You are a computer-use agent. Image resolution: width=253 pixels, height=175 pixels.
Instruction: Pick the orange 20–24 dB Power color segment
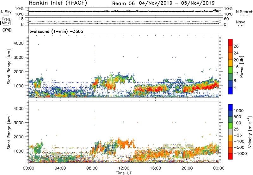point(231,57)
